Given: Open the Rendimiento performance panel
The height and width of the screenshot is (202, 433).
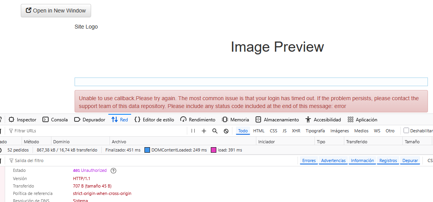Looking at the screenshot, I should point(198,120).
